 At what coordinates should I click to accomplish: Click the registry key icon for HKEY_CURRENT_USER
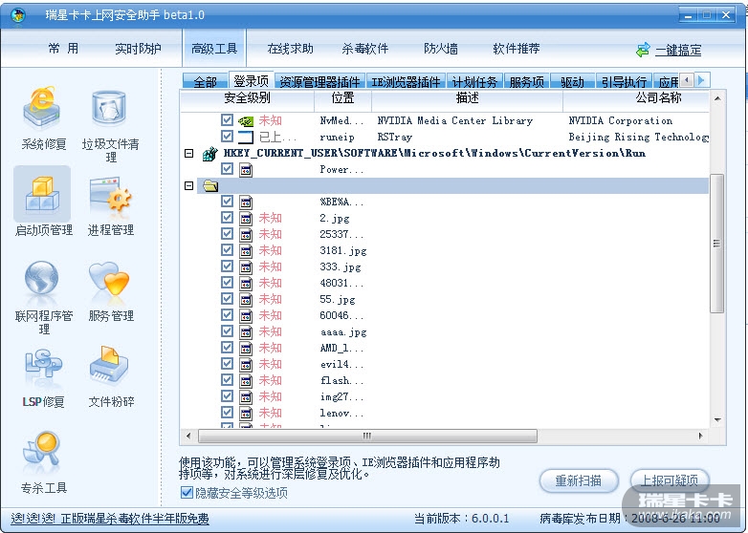pos(209,154)
